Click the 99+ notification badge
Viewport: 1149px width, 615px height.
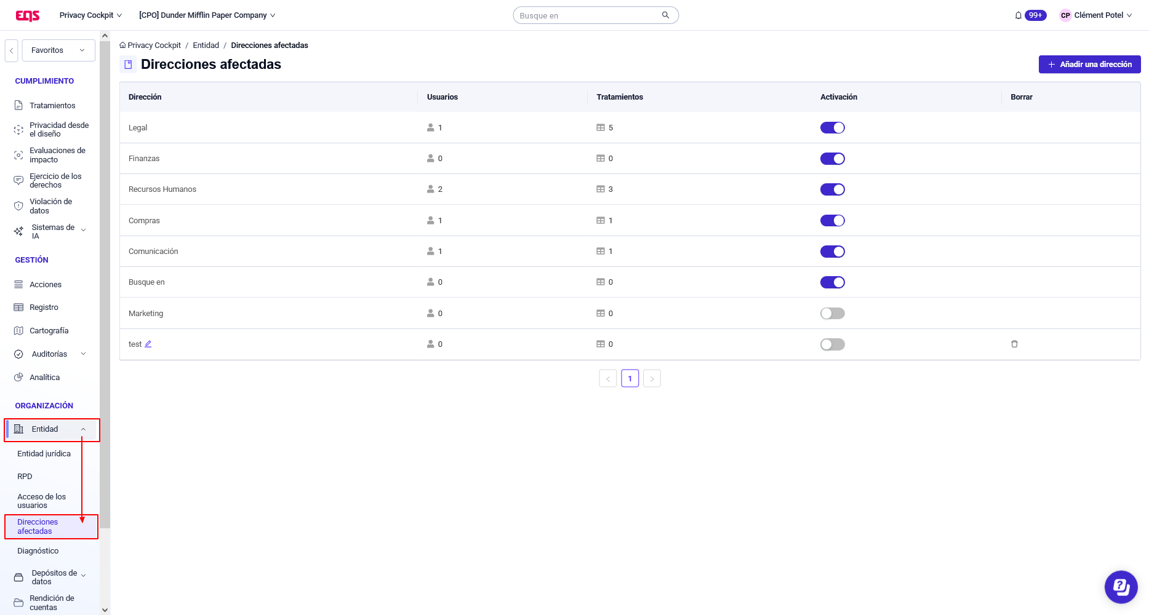click(1035, 15)
